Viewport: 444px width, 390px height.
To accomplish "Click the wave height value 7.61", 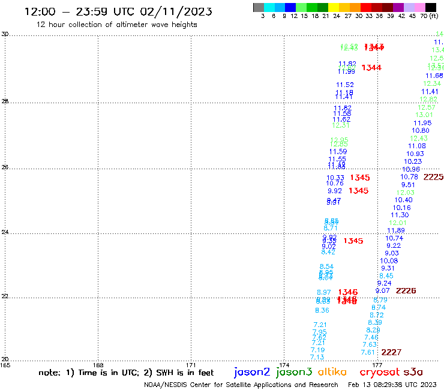I will pos(368,352).
